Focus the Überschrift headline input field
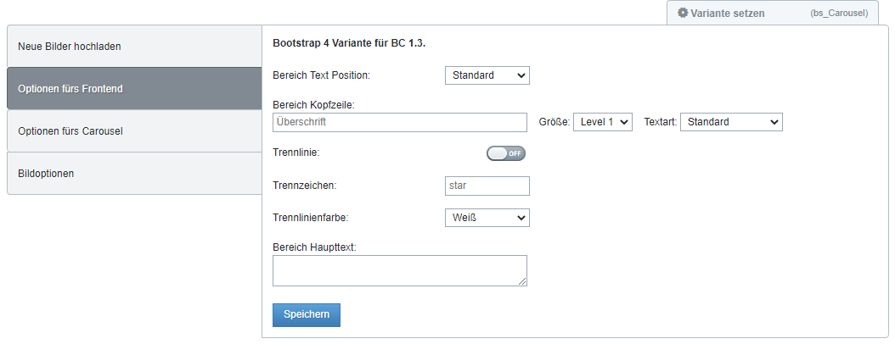 click(x=400, y=122)
